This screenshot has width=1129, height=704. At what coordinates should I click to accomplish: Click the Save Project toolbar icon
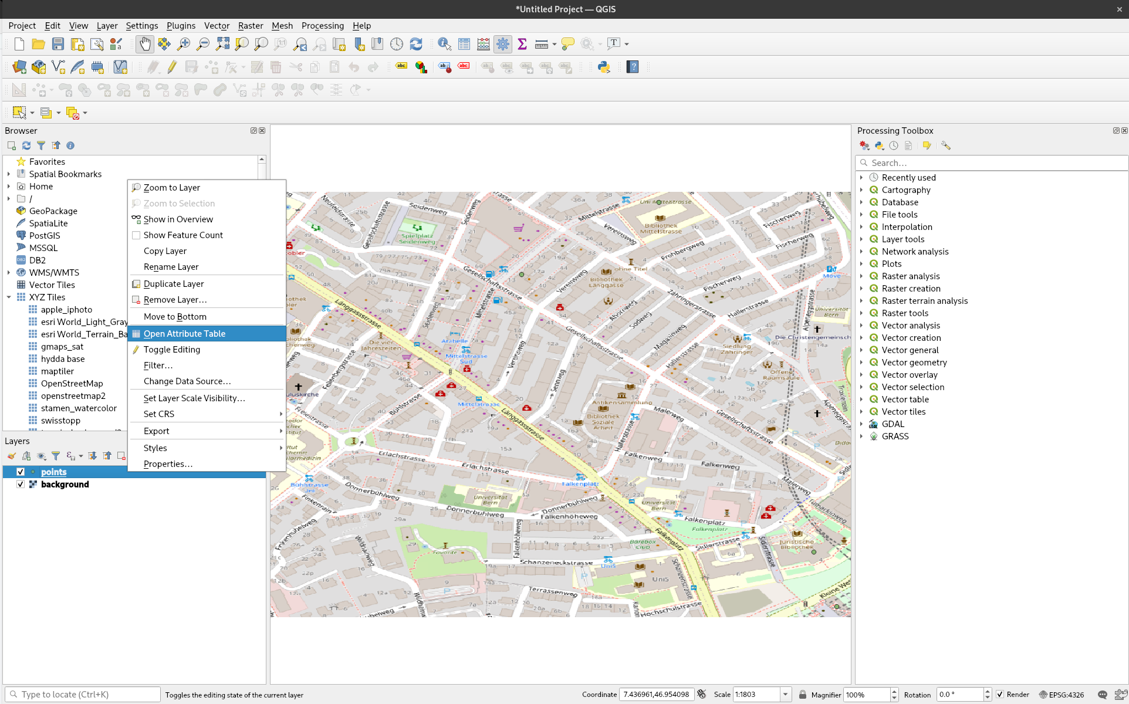[58, 44]
